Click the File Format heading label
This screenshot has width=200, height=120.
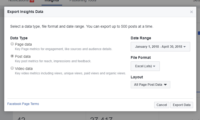pyautogui.click(x=141, y=57)
